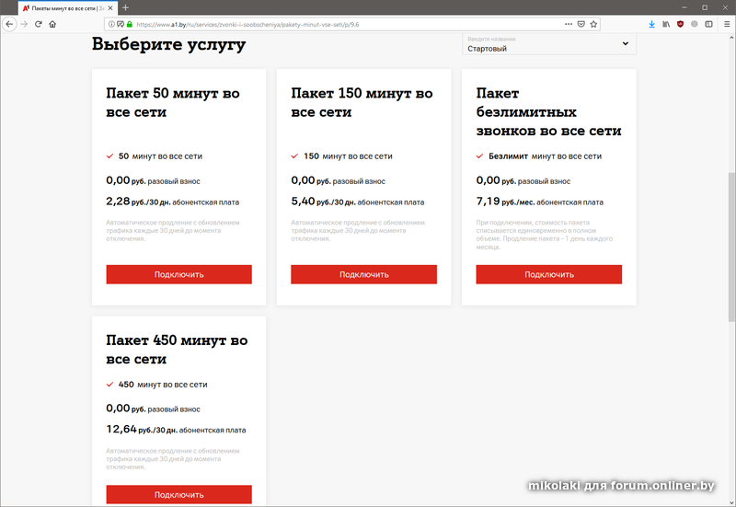Open the browser home page

click(x=52, y=24)
